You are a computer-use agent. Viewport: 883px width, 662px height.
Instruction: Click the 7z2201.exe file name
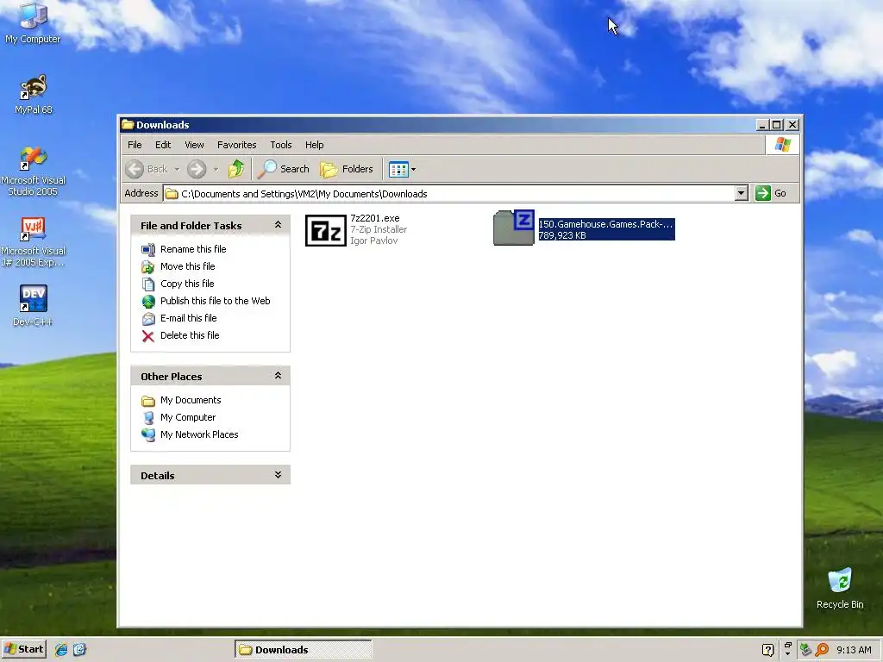(x=375, y=218)
